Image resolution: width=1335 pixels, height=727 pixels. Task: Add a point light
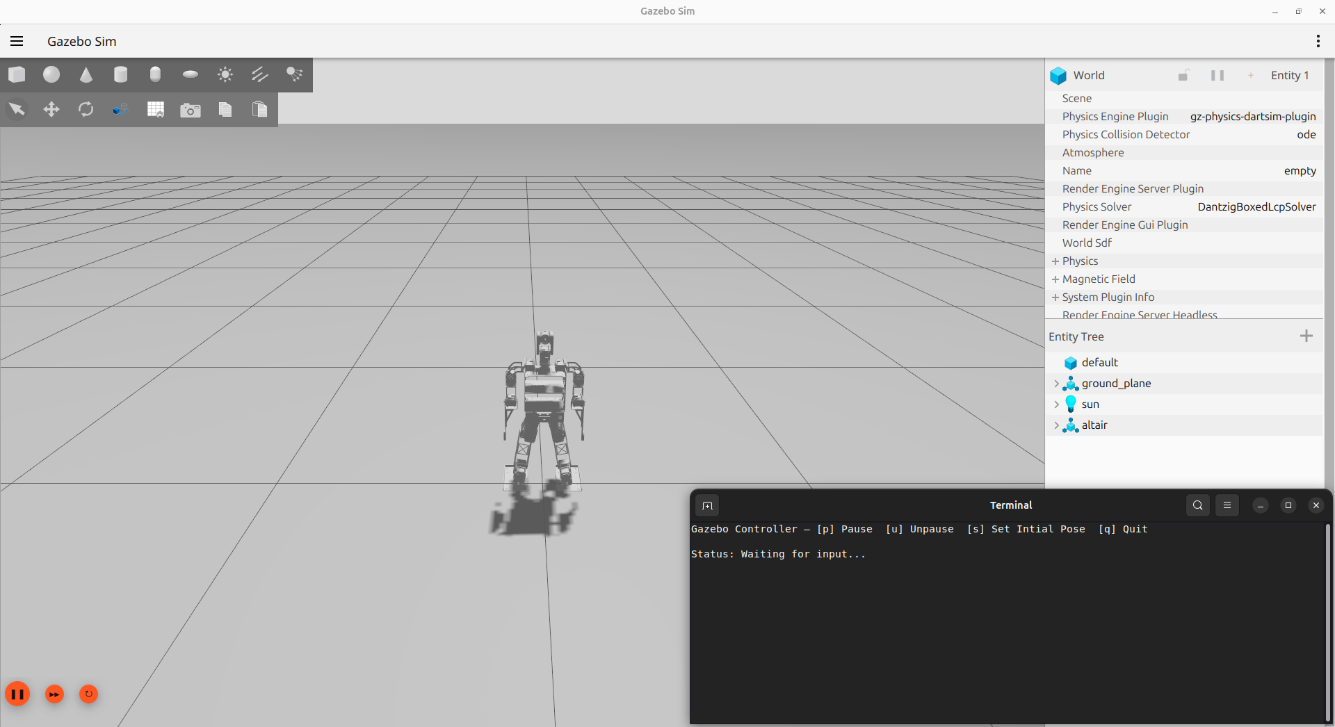(225, 74)
